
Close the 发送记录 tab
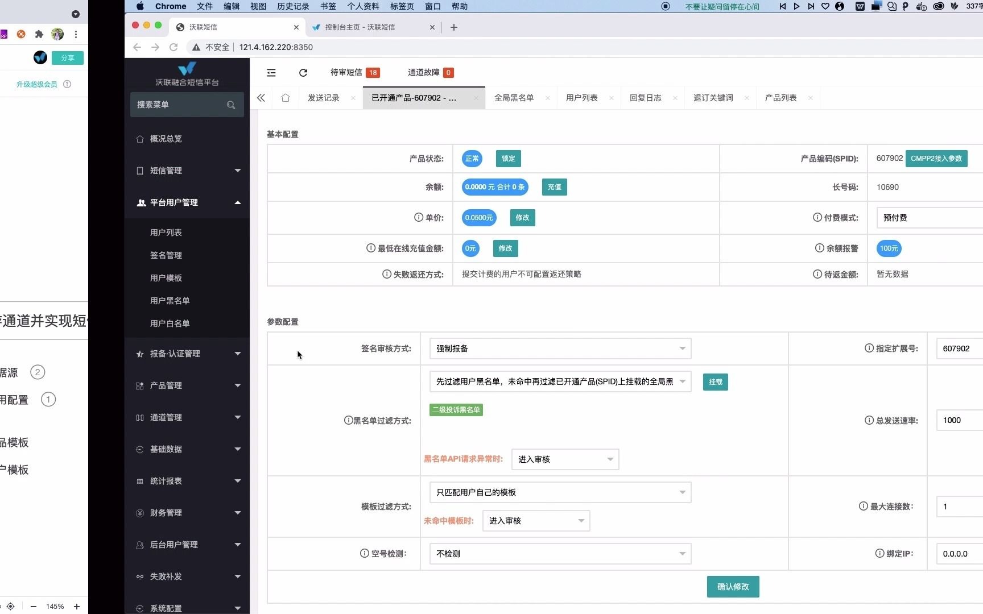coord(353,98)
